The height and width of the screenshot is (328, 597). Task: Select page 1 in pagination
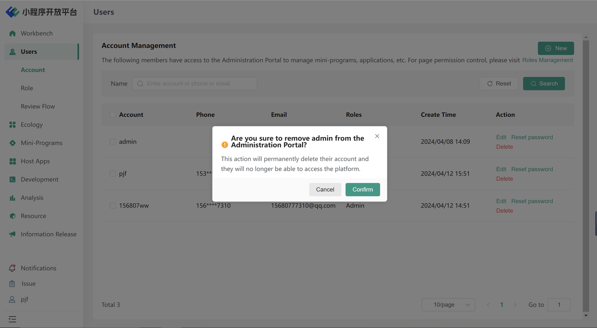502,305
